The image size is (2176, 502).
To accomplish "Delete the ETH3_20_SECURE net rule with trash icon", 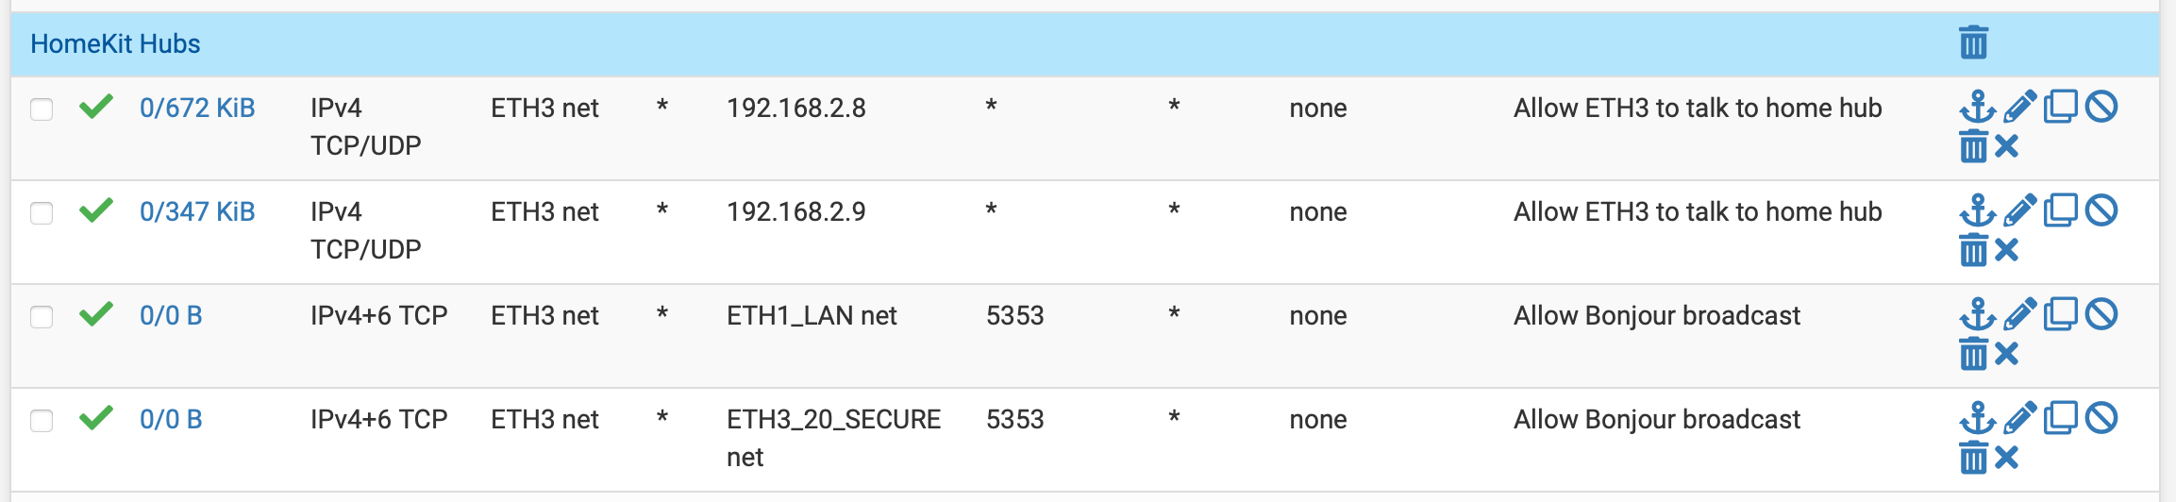I will [1973, 460].
